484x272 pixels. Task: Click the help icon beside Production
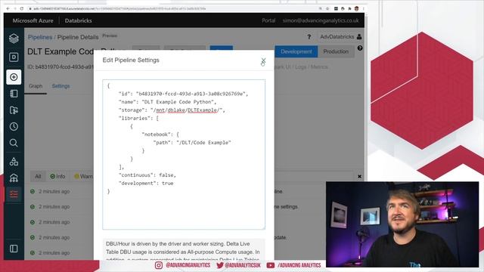(x=360, y=48)
